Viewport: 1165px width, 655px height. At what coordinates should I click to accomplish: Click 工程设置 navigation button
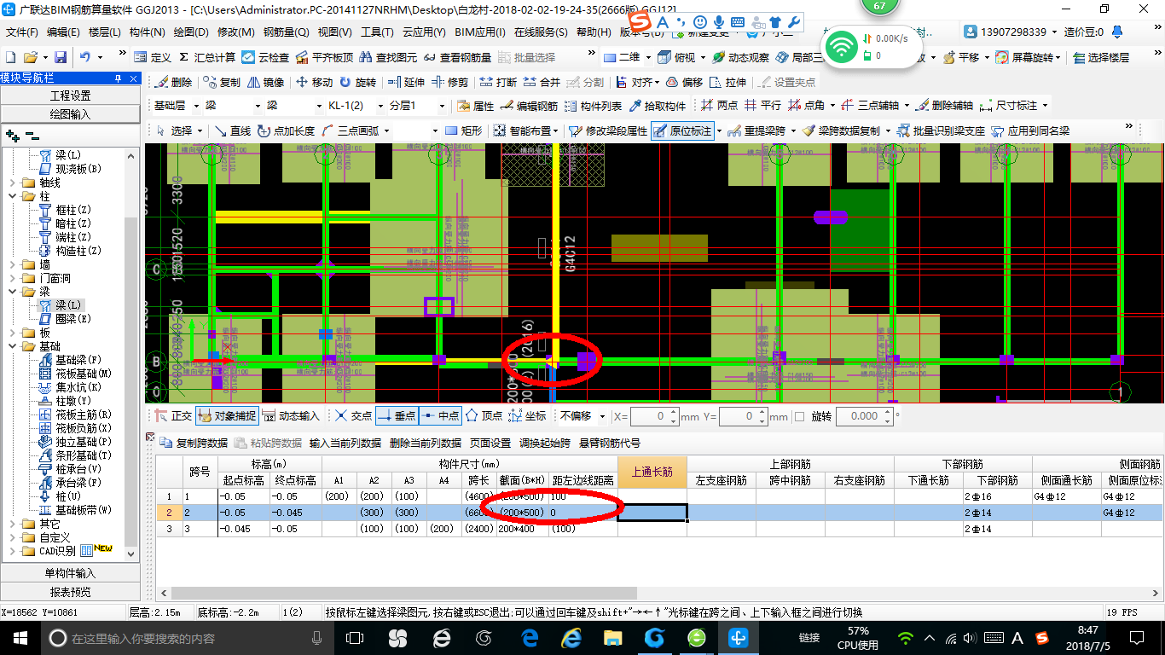pos(70,96)
